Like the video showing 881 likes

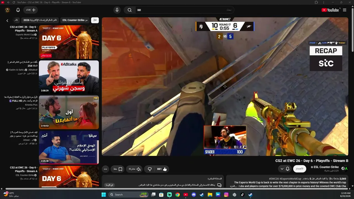pyautogui.click(x=162, y=169)
